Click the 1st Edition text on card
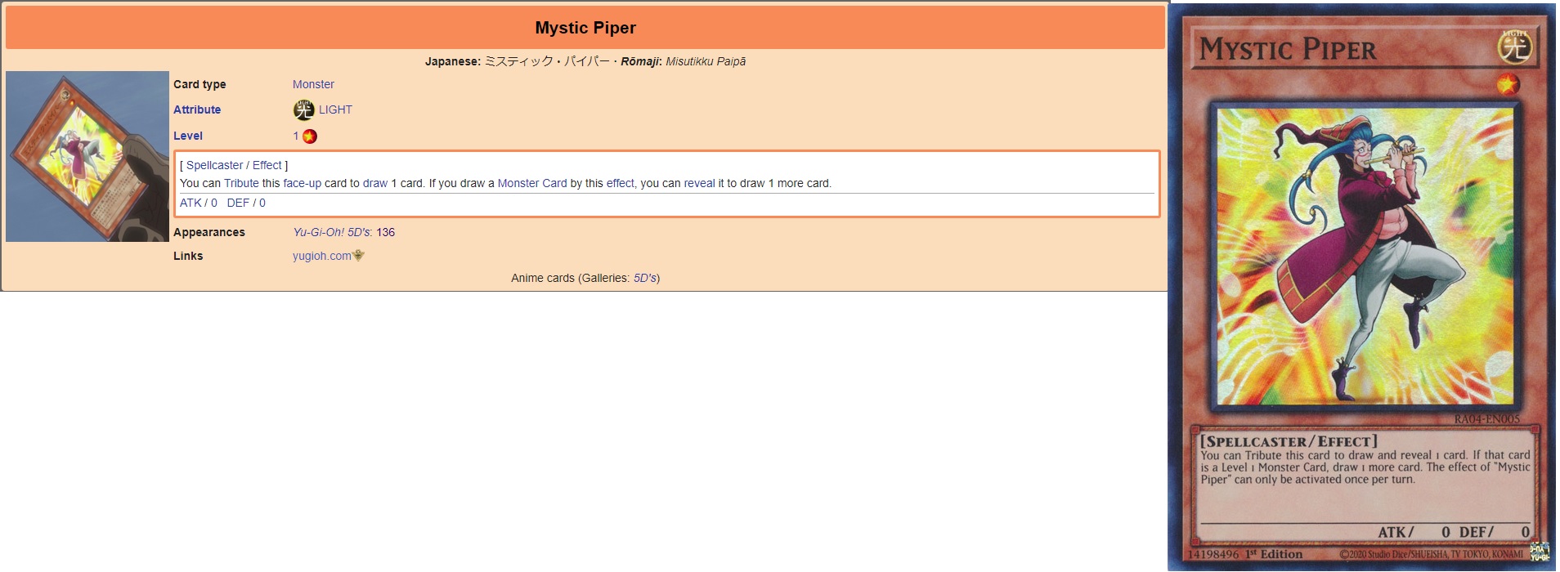 (1274, 554)
